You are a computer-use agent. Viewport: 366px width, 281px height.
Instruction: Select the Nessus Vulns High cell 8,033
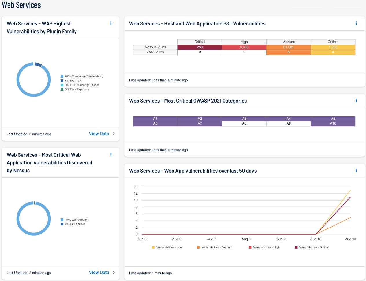[244, 47]
